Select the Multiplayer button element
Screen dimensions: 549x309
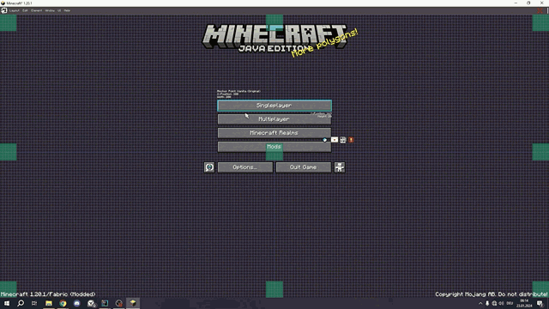pyautogui.click(x=274, y=119)
